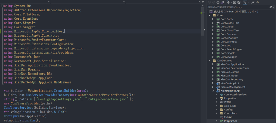The height and width of the screenshot is (123, 276).
Task: Select the XianDan.Repository project
Action: [232, 79]
